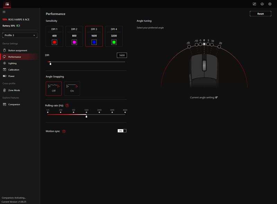
Task: Click the 8000 Hz polling rate marker
Action: [125, 112]
